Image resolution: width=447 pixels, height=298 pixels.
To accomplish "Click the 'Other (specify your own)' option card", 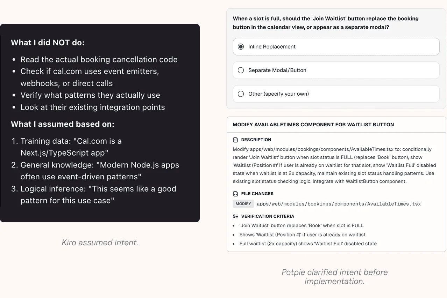I will point(336,94).
